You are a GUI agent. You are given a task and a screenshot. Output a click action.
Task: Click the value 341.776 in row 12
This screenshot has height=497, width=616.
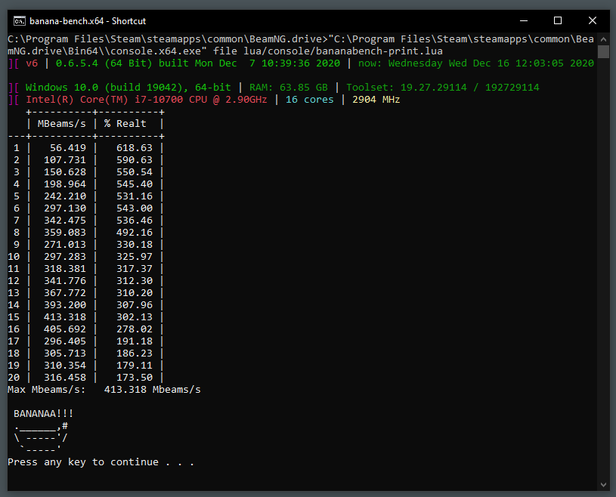point(65,281)
